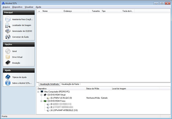Click the Dispositivo column header
This screenshot has width=172, height=119.
pyautogui.click(x=61, y=89)
